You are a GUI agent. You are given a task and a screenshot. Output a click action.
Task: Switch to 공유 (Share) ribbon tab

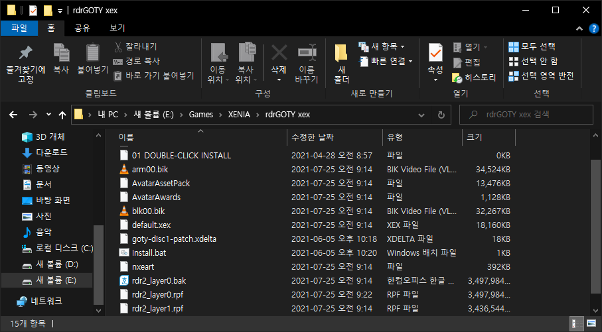coord(82,28)
